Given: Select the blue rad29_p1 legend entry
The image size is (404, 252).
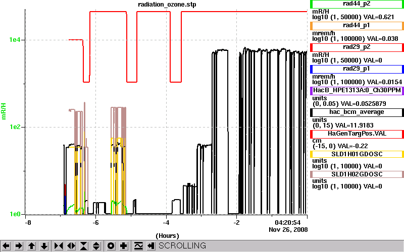Looking at the screenshot, I should 357,69.
